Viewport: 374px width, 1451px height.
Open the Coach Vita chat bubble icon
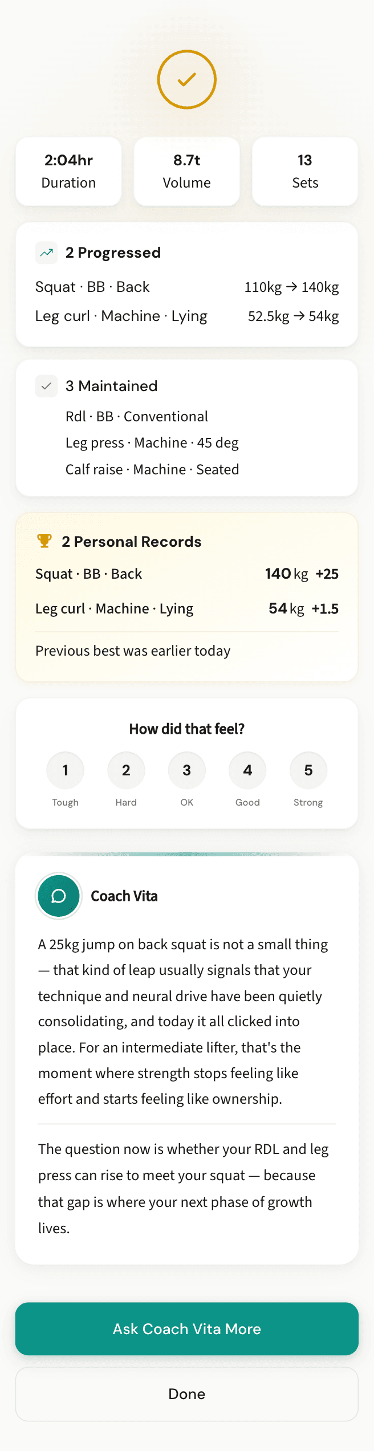[58, 896]
